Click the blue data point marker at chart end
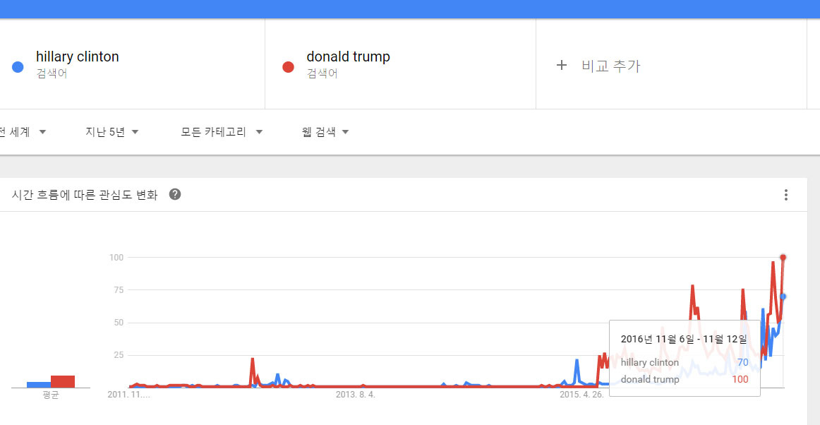This screenshot has height=425, width=820. [x=783, y=297]
